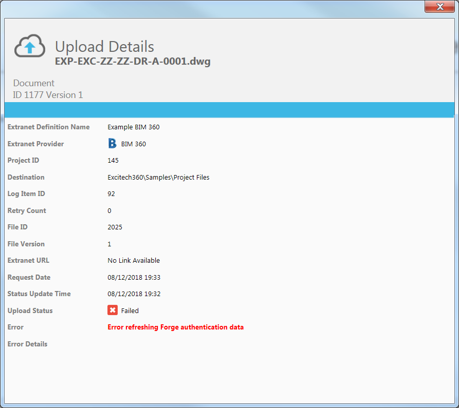Click the red Failed status icon
The width and height of the screenshot is (459, 408).
tap(113, 310)
